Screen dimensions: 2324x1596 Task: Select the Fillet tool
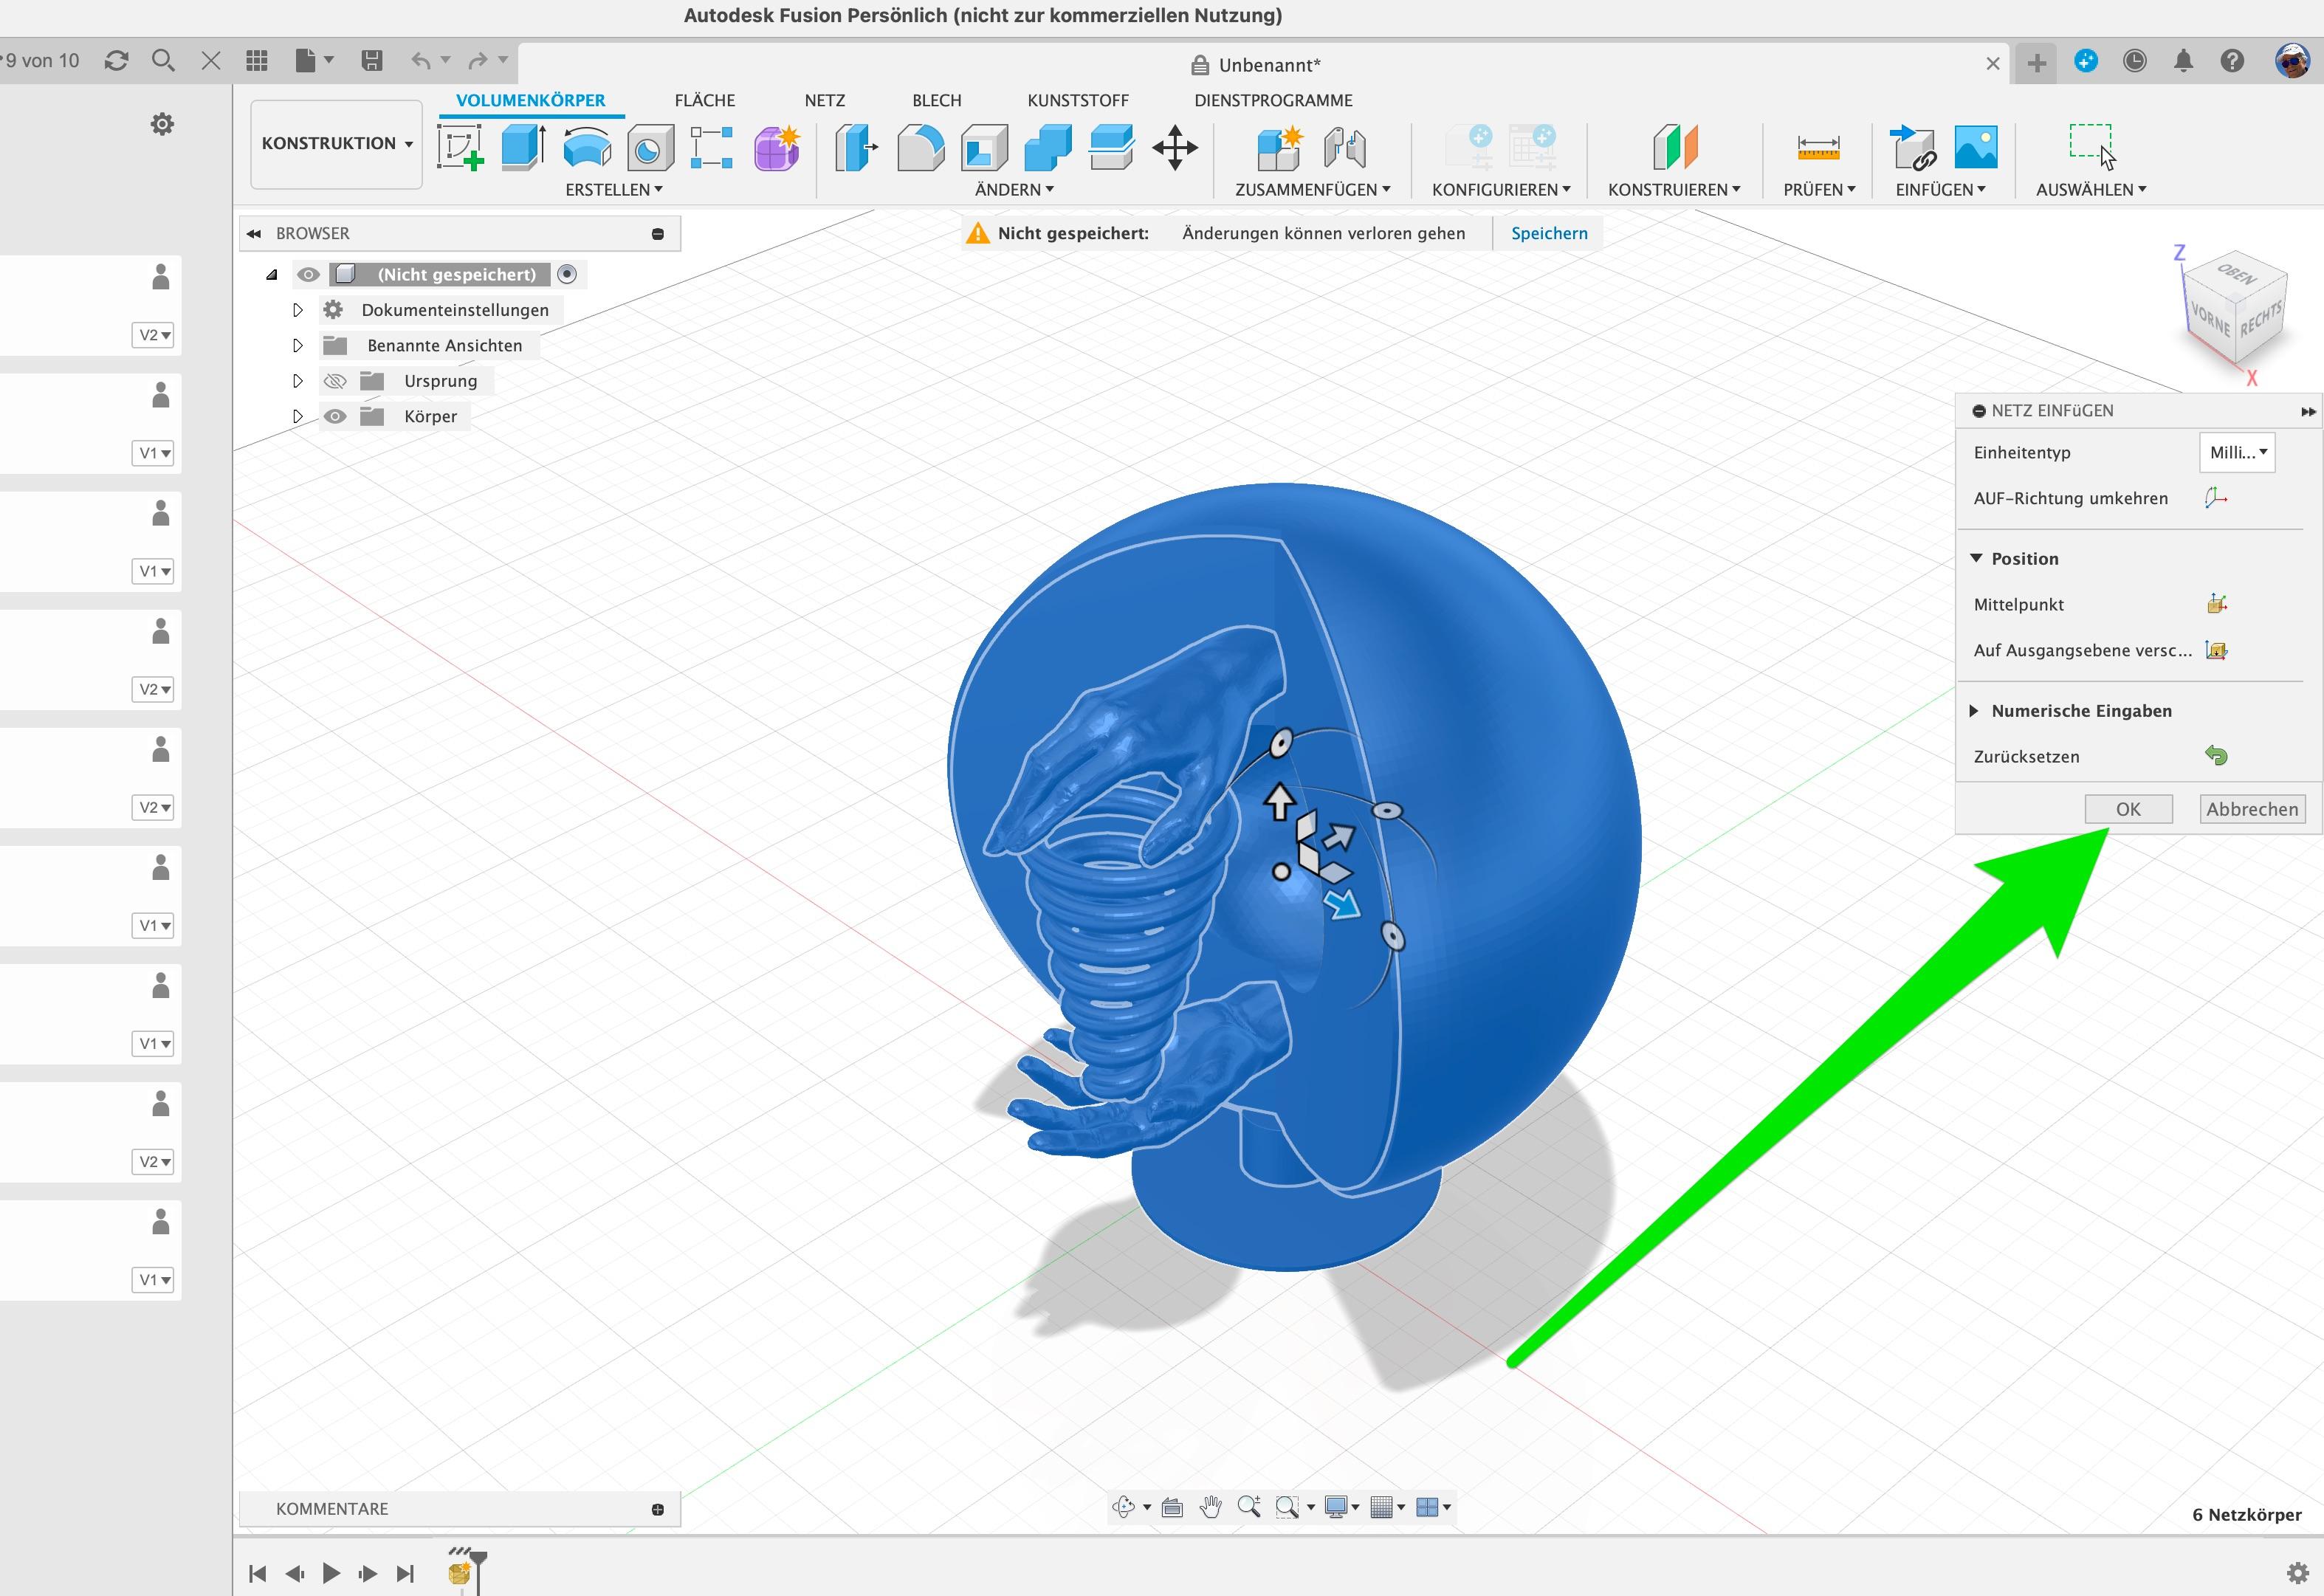click(x=921, y=147)
